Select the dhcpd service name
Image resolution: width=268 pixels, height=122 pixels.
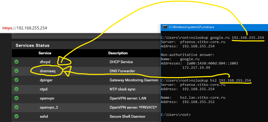pos(45,62)
